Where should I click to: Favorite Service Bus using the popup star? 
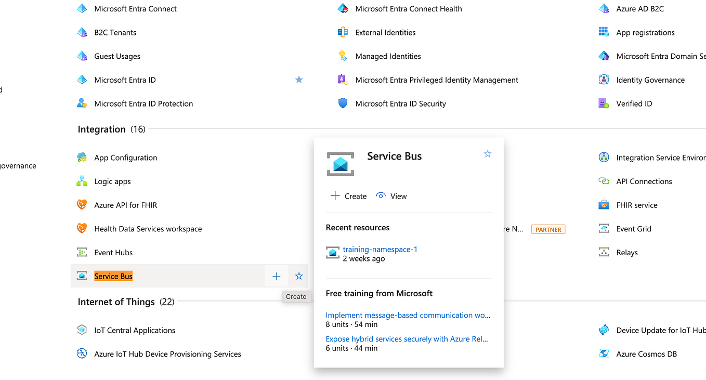coord(487,153)
